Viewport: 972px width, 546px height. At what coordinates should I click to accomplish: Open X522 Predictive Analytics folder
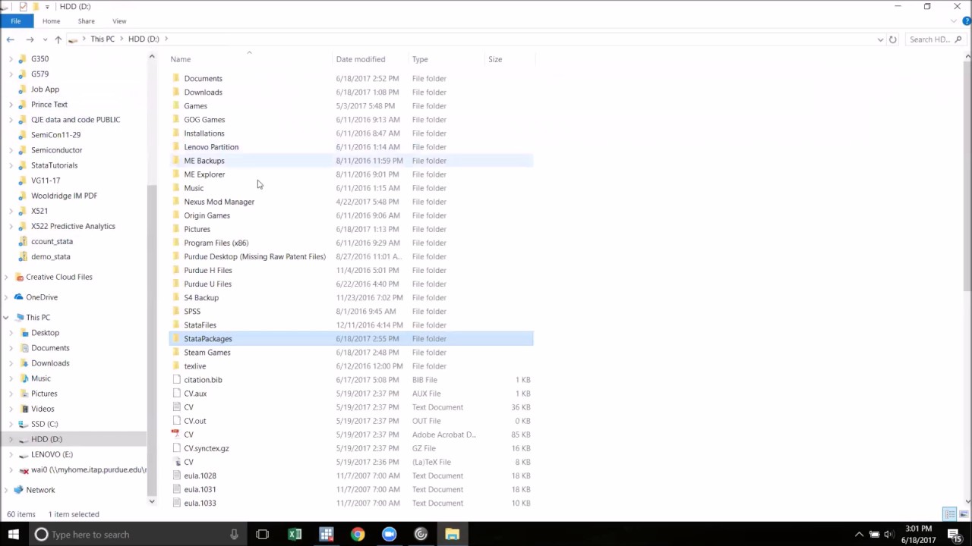pyautogui.click(x=73, y=226)
